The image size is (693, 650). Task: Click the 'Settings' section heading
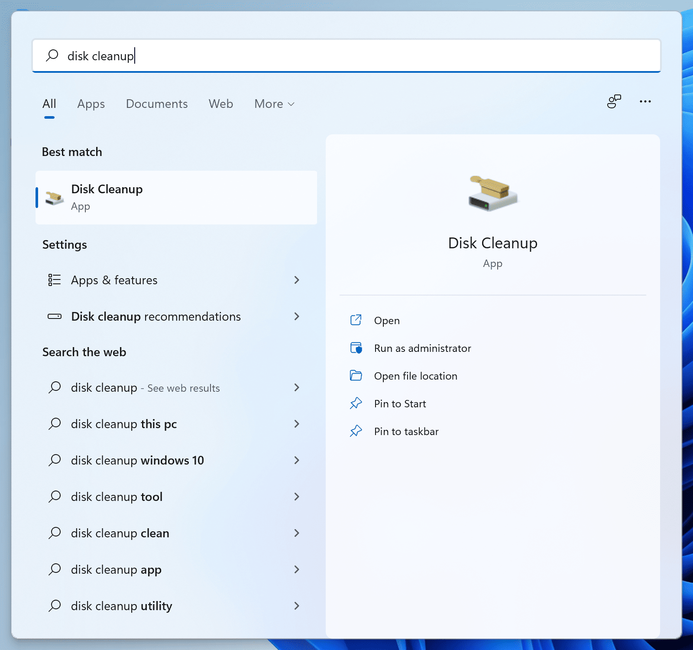65,245
